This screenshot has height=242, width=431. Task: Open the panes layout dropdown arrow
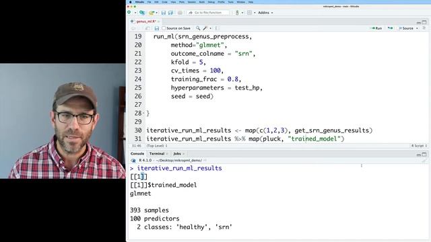tap(255, 13)
